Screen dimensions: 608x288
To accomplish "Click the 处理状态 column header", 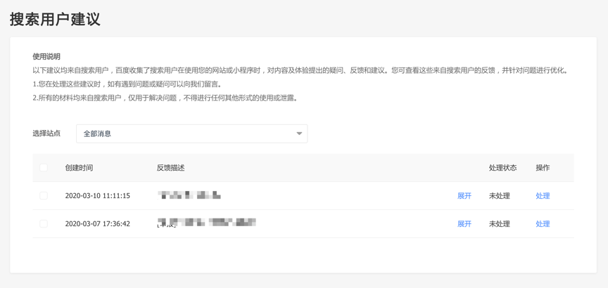I will (502, 168).
